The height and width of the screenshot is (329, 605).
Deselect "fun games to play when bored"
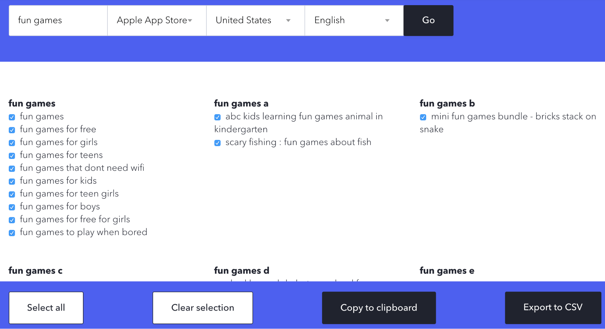(12, 233)
